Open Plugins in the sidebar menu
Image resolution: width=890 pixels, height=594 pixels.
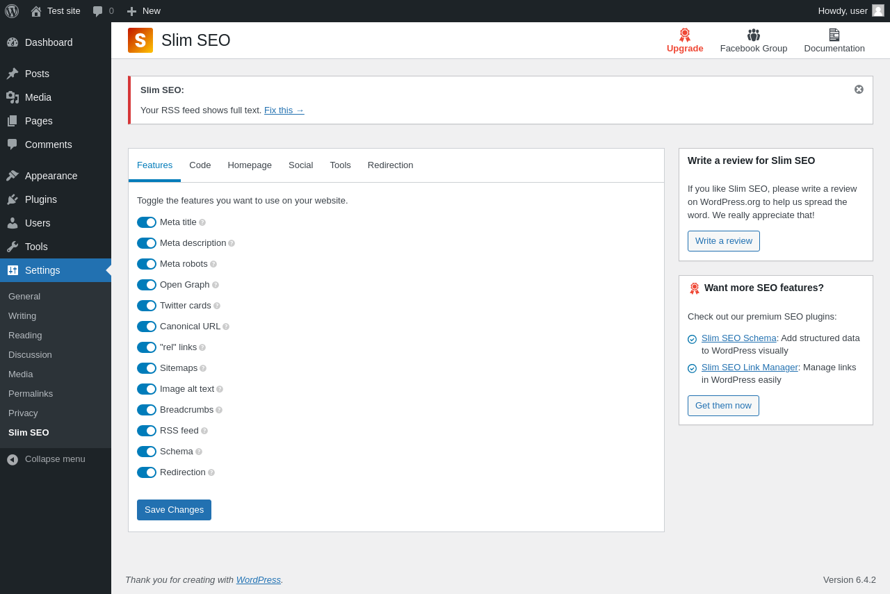41,199
